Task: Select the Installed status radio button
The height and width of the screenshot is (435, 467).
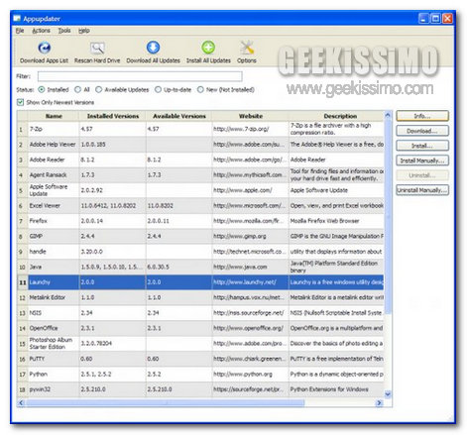Action: pos(42,89)
